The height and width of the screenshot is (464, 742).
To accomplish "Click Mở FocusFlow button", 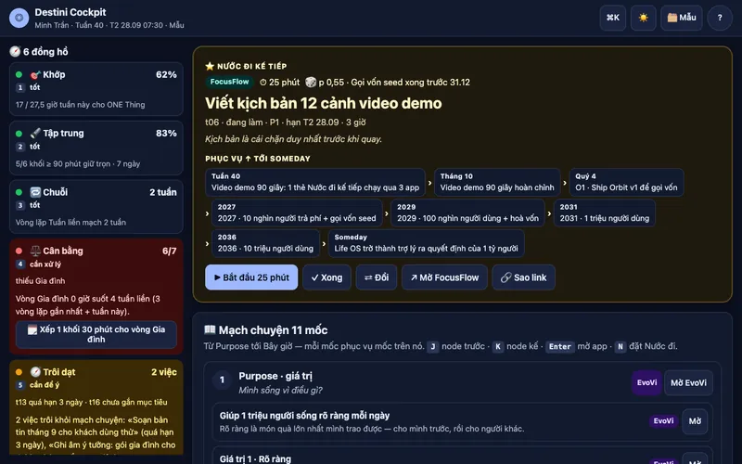I will pyautogui.click(x=444, y=277).
